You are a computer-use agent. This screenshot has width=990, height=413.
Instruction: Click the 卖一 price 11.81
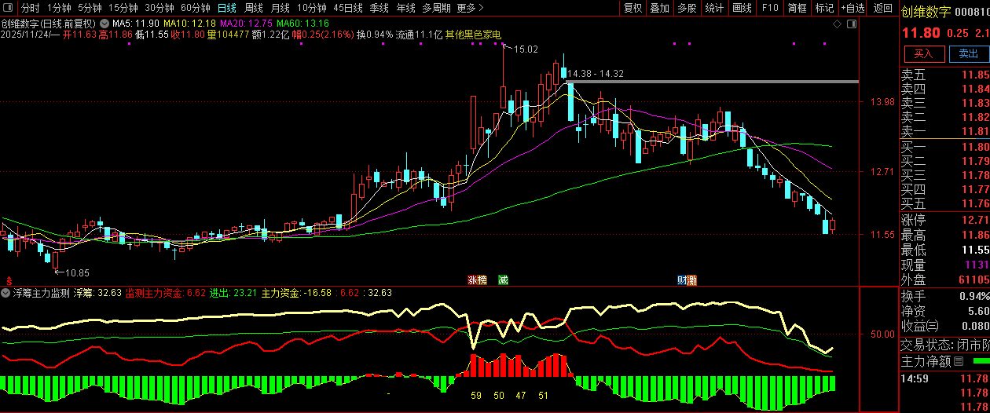pyautogui.click(x=974, y=131)
